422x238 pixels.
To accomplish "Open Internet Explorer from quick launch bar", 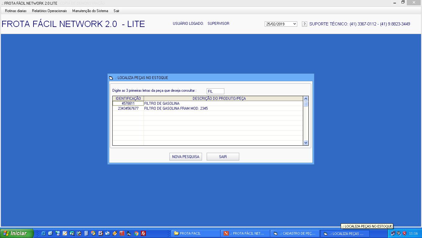I will coord(43,233).
